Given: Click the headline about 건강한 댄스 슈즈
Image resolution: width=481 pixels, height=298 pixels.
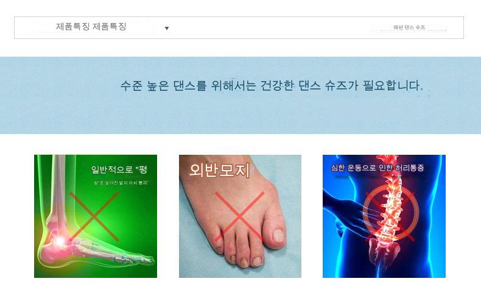Looking at the screenshot, I should click(272, 85).
